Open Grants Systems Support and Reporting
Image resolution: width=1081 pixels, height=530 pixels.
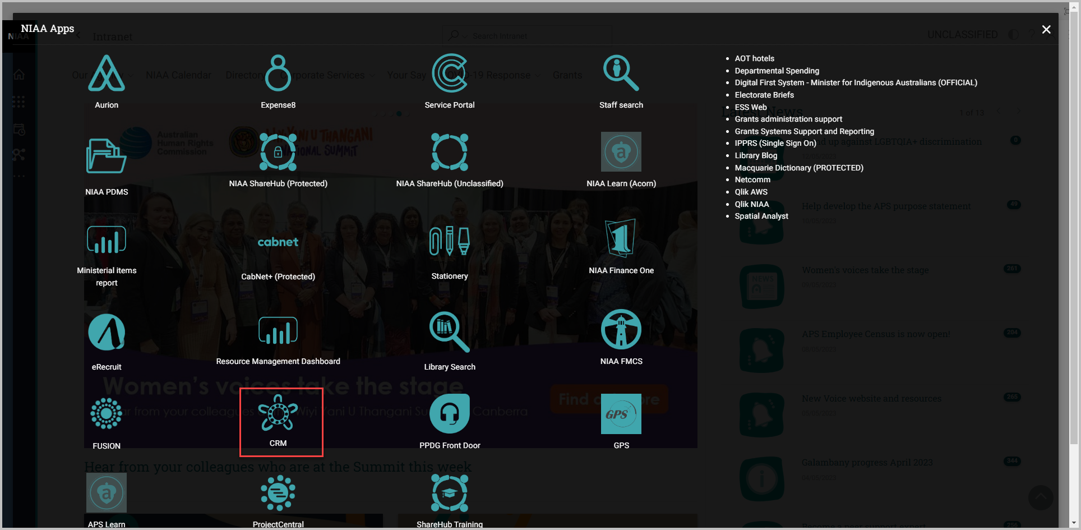click(x=805, y=131)
